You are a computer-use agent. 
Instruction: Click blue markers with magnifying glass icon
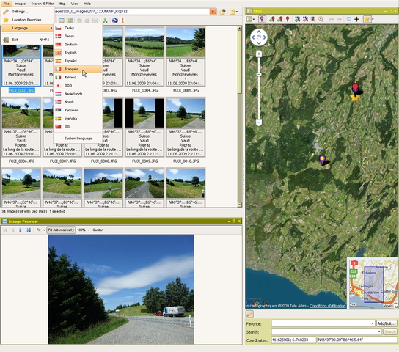(313, 19)
